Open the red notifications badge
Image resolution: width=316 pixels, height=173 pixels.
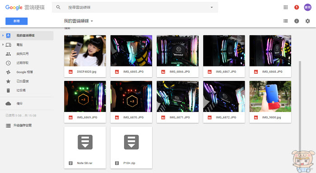pos(297,8)
